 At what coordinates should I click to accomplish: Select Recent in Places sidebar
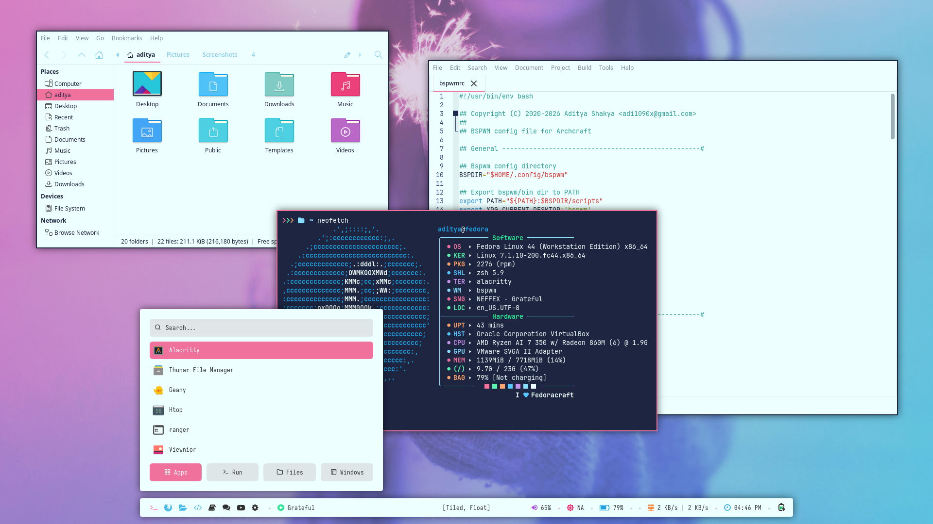tap(75, 117)
